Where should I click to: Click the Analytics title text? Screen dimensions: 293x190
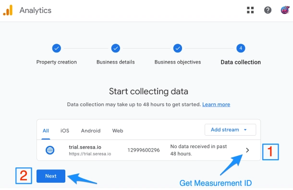36,10
